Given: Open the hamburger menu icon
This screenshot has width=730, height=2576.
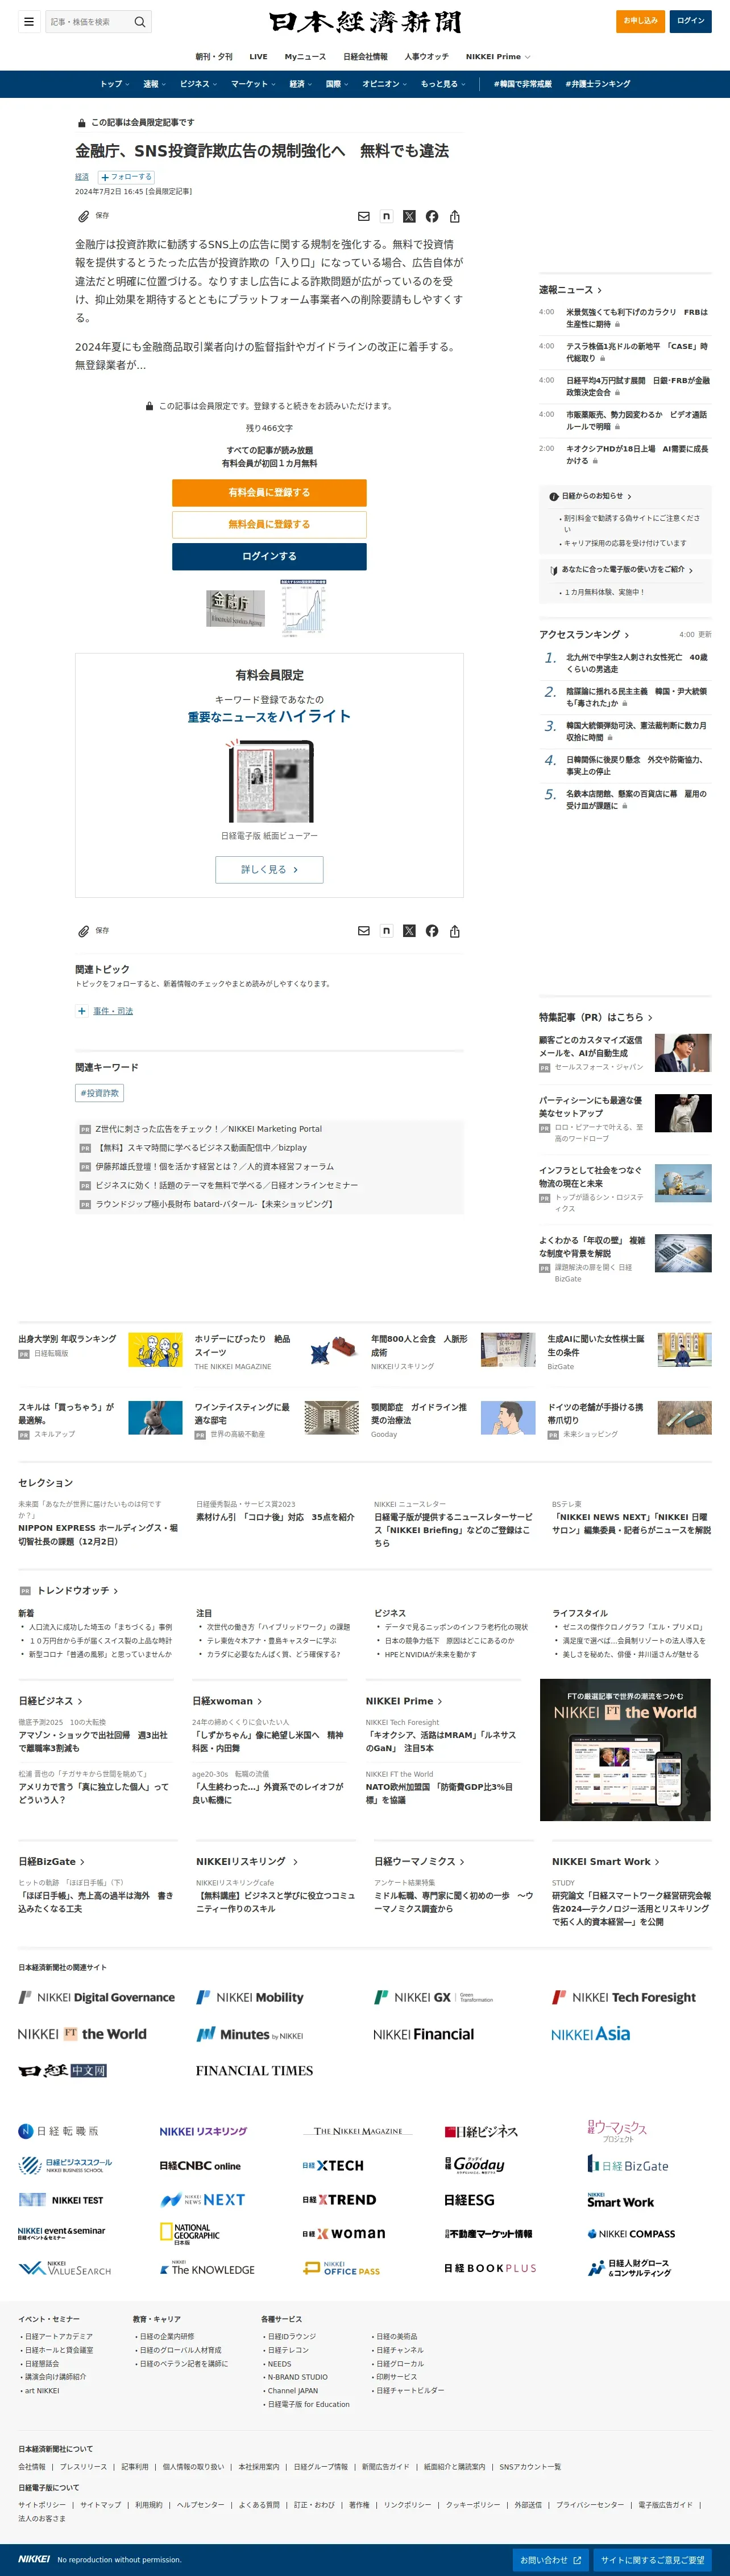Looking at the screenshot, I should (x=29, y=21).
